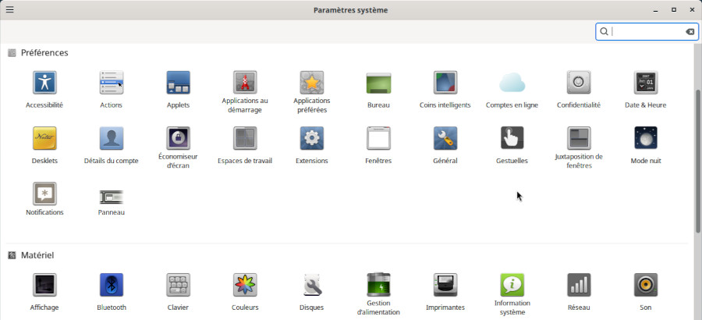Open the Applets settings icon

pos(178,83)
